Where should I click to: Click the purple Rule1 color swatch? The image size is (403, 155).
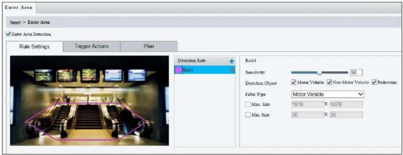(x=178, y=70)
